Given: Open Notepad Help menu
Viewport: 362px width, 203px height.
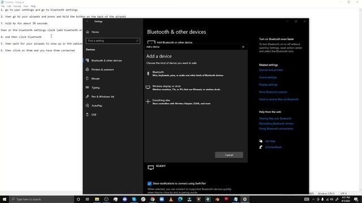Looking at the screenshot, I should pyautogui.click(x=33, y=6).
